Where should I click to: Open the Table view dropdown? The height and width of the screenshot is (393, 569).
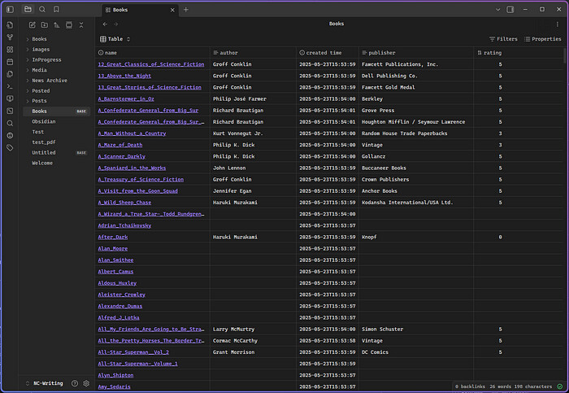115,38
